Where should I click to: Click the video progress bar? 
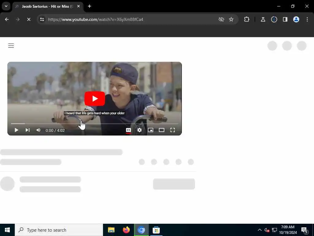(x=94, y=124)
